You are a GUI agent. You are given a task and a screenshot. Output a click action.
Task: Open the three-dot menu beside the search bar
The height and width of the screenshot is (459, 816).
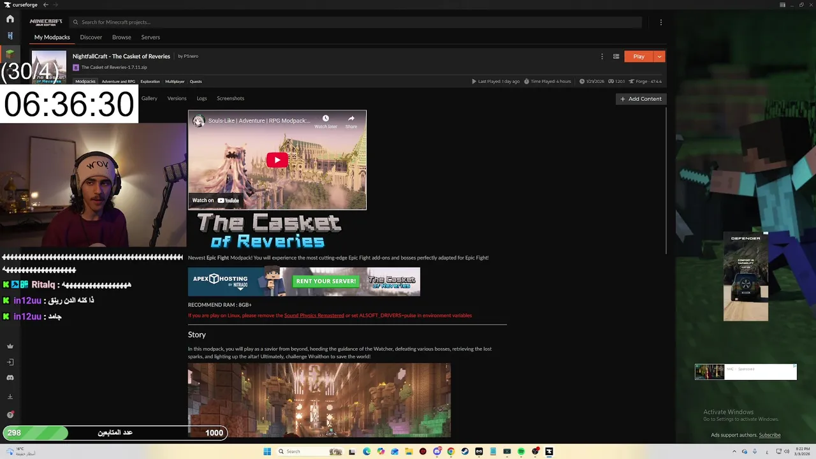click(660, 22)
